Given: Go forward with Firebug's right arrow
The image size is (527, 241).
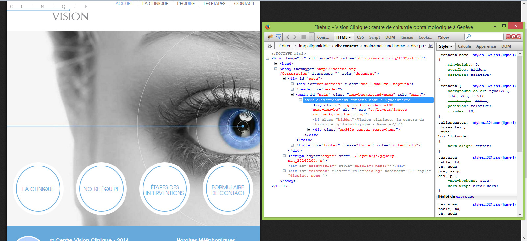Looking at the screenshot, I should coord(294,37).
